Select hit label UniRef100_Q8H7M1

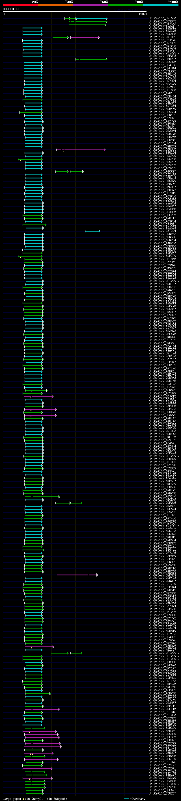(x=162, y=184)
